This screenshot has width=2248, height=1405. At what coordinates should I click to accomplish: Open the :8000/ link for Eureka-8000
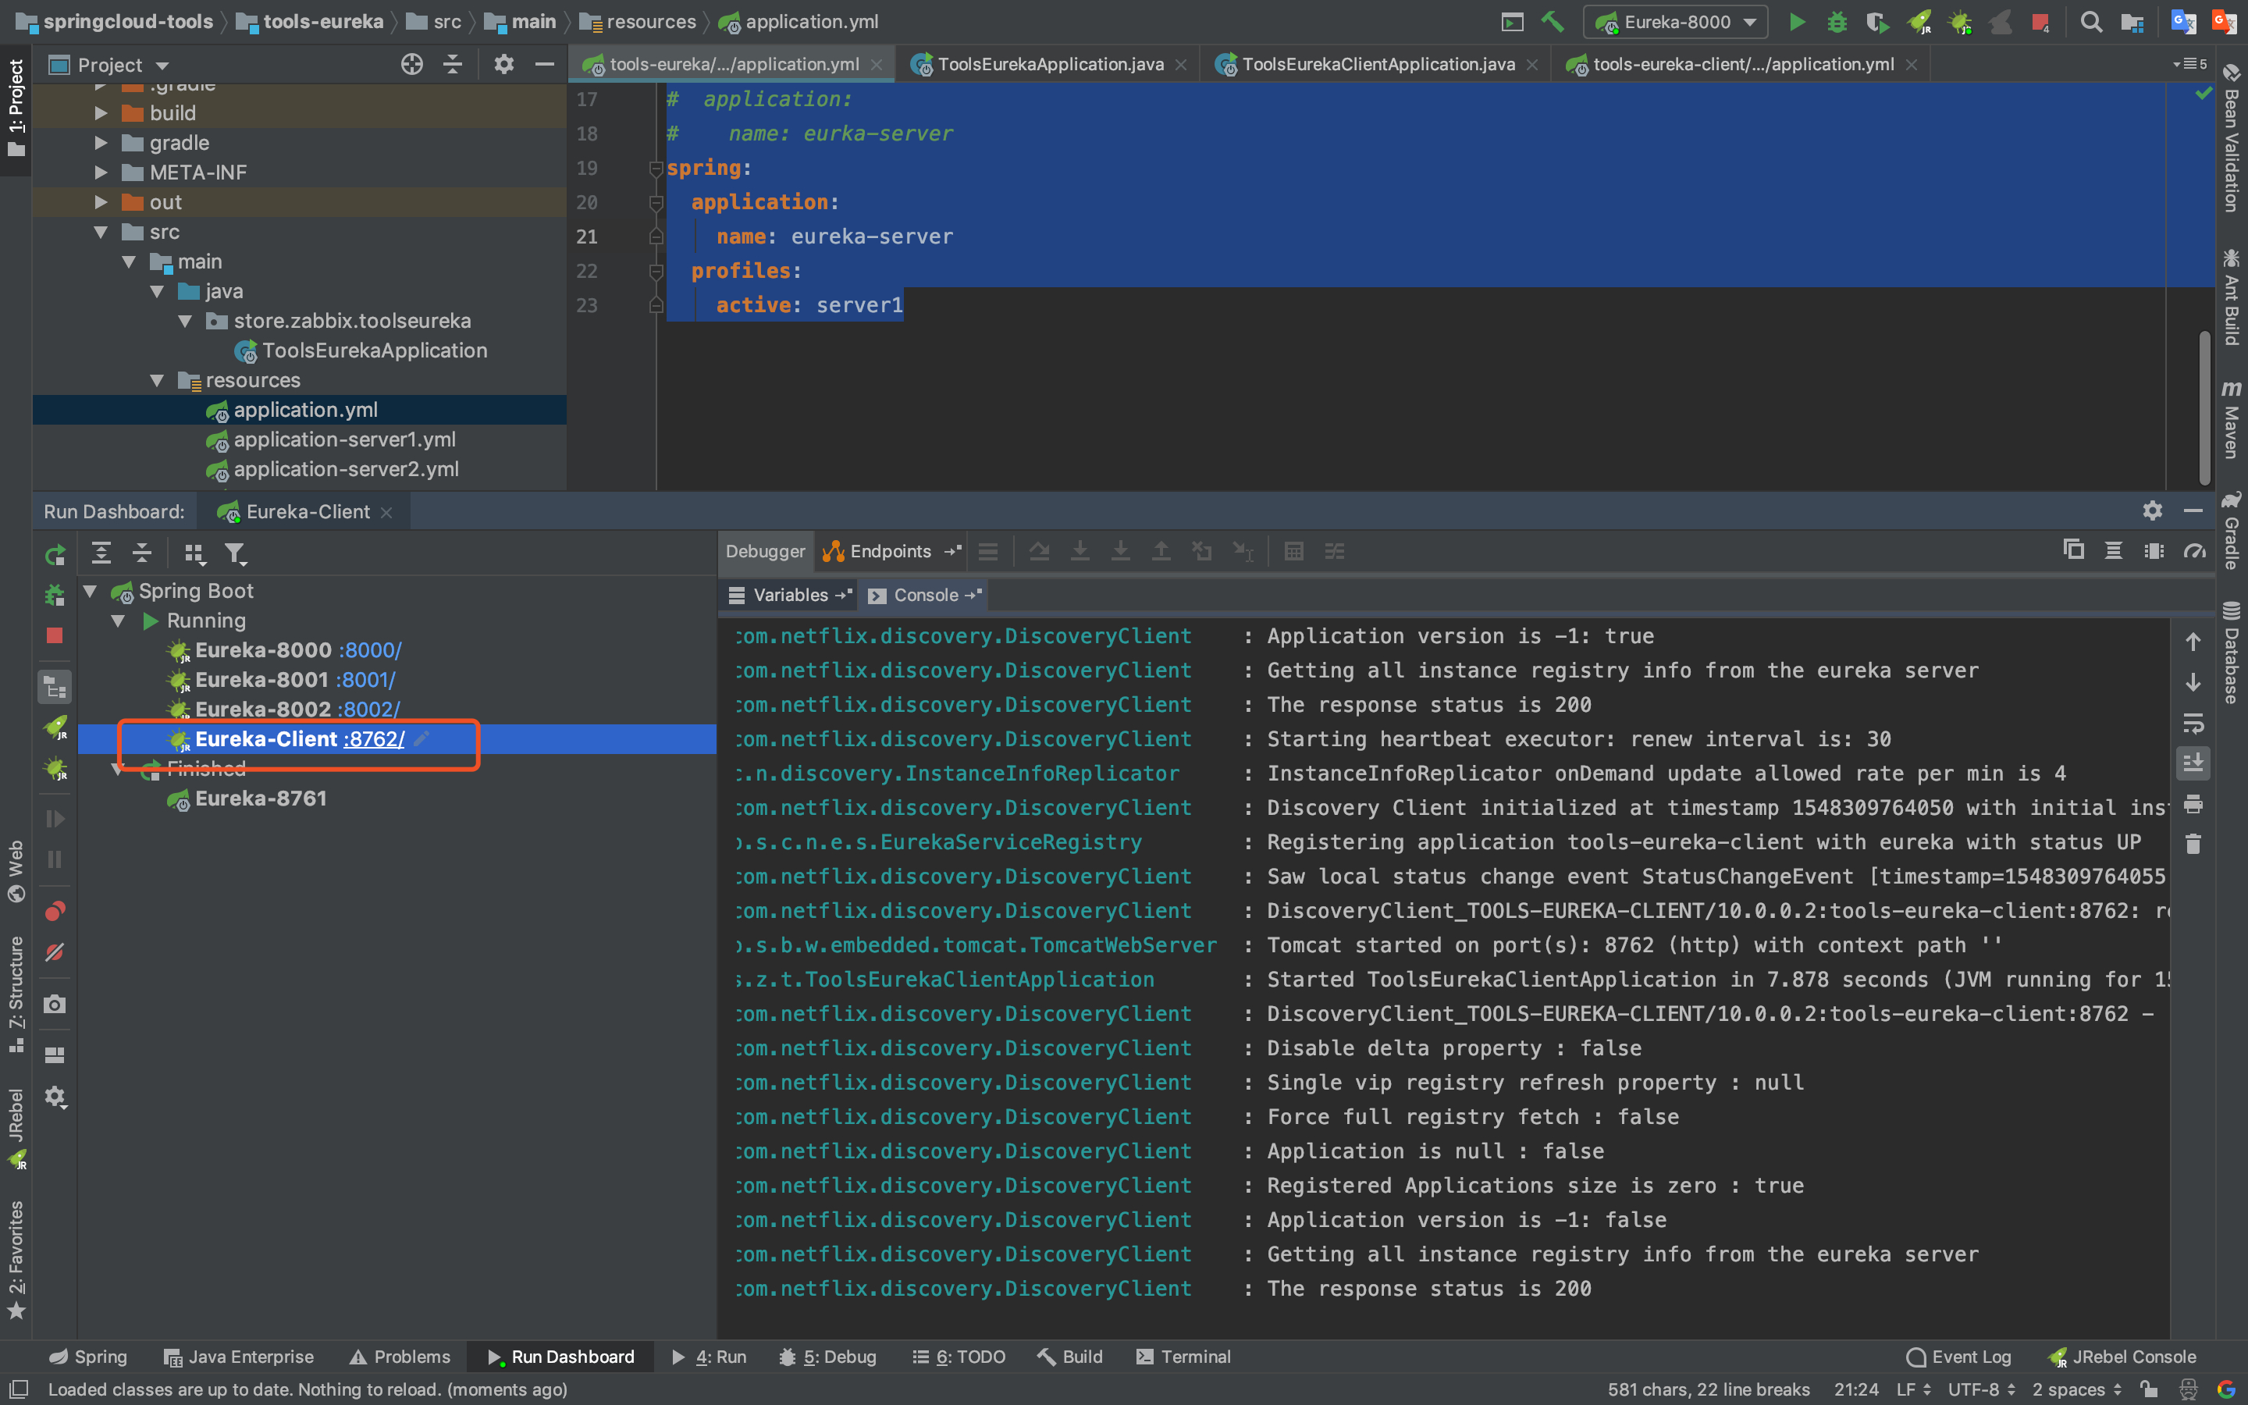370,649
